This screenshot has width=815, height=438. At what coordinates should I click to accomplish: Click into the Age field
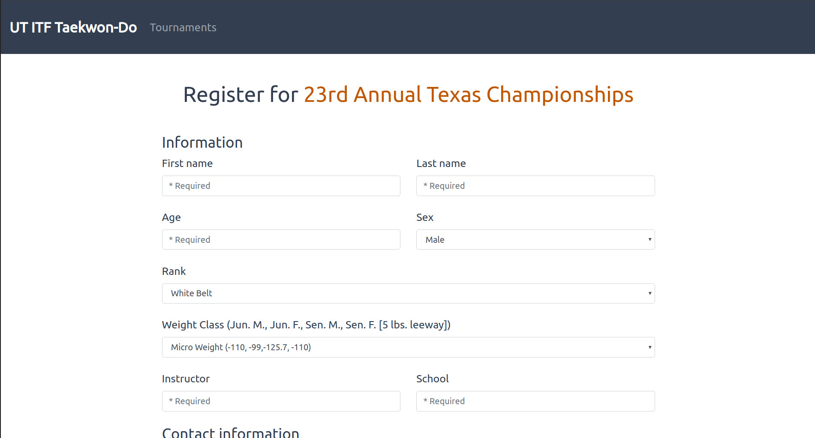click(x=281, y=240)
